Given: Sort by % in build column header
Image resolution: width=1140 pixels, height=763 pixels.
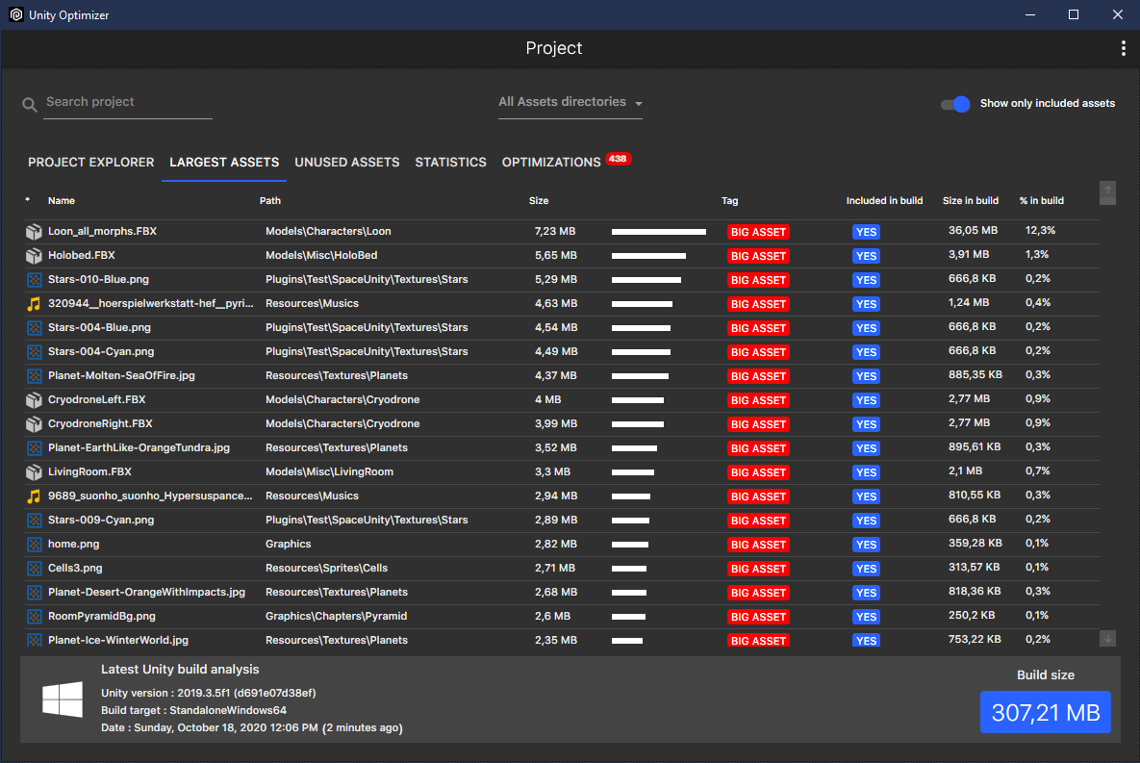Looking at the screenshot, I should 1041,201.
